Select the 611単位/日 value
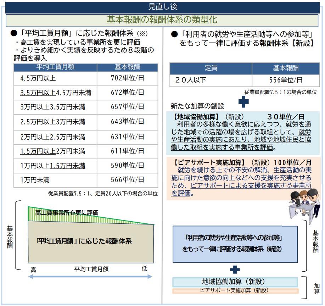This screenshot has height=306, width=325. point(128,151)
